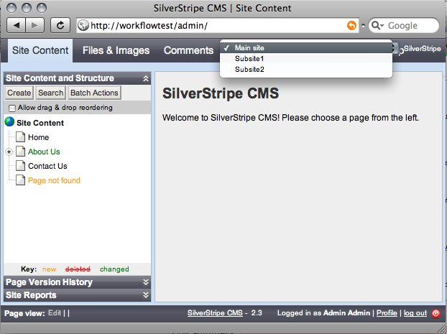Expand the Site Reports panel
Screen dimensions: 447x334
click(x=146, y=295)
